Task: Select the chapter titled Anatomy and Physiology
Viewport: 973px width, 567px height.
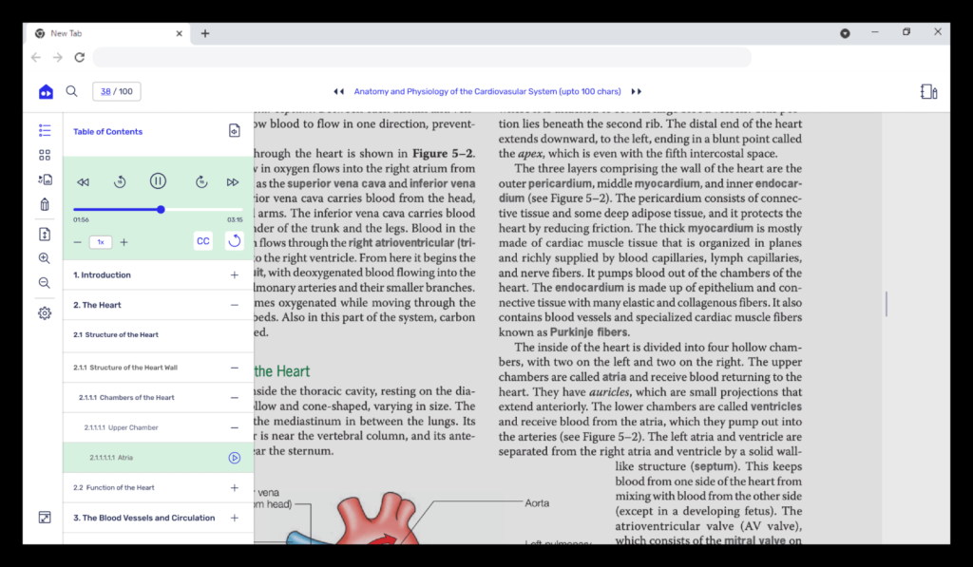Action: tap(486, 91)
